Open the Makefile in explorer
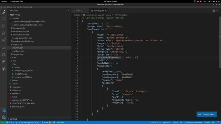Image resolution: width=221 pixels, height=124 pixels. [x=16, y=93]
